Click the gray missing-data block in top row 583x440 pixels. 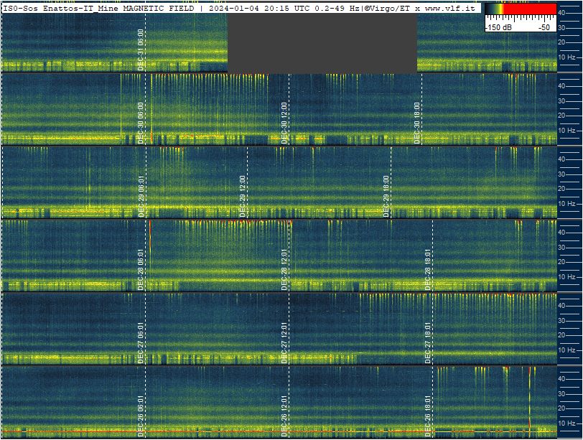click(x=322, y=44)
